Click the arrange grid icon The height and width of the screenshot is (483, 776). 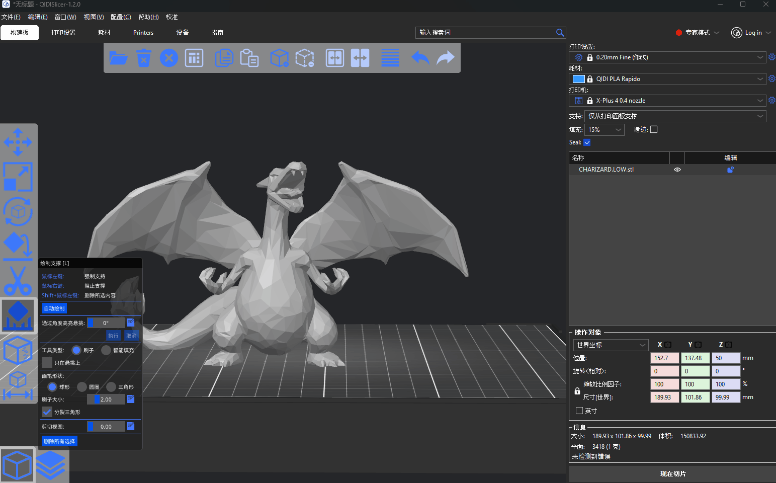coord(194,58)
